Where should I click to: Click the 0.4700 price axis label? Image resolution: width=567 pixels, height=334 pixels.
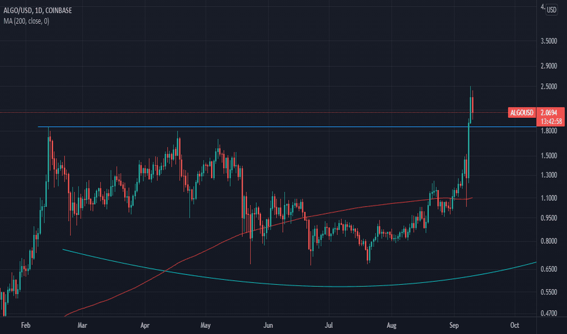[x=549, y=313]
